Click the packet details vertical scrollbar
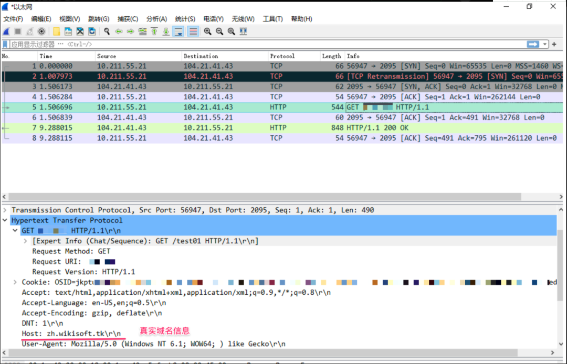Viewport: 567px width, 364px height. tap(561, 283)
